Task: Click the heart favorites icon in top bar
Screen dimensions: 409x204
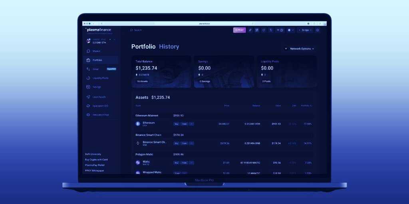Action: coord(264,30)
